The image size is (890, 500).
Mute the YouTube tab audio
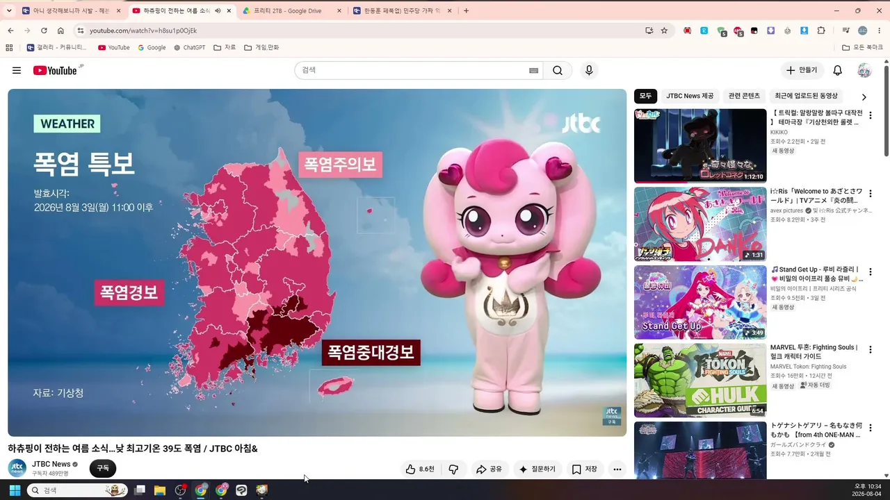pos(218,10)
